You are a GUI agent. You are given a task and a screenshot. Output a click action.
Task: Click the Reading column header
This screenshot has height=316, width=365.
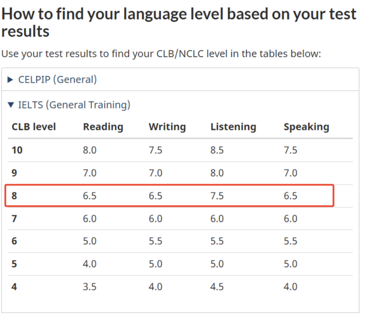point(103,127)
